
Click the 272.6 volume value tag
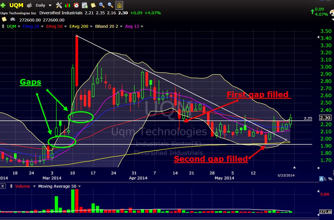coord(325,212)
